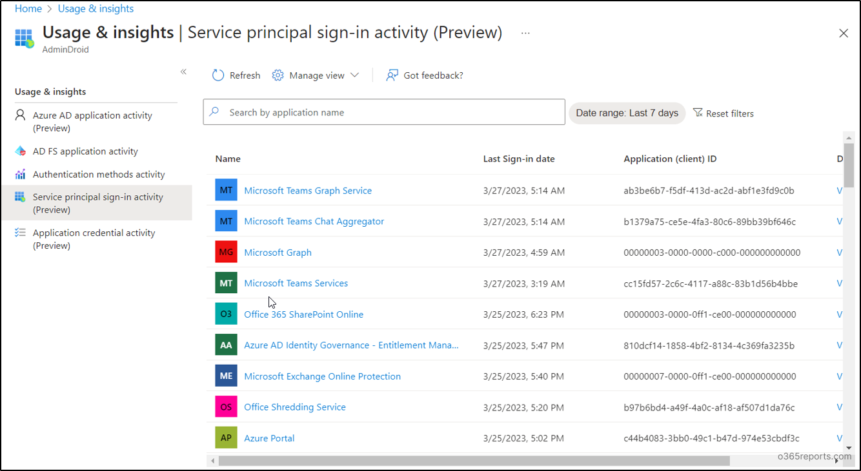
Task: Click the red MG Microsoft Graph icon
Action: [226, 252]
